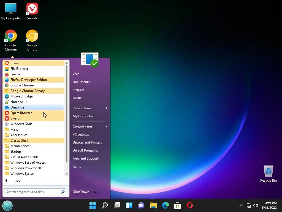Expand the Windows Ease of Access folder
The height and width of the screenshot is (212, 282).
tap(33, 163)
